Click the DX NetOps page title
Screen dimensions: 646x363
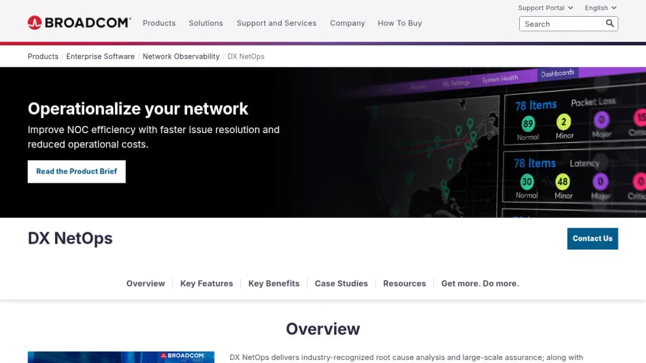[x=70, y=238]
